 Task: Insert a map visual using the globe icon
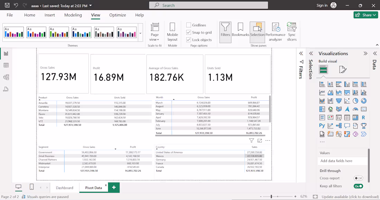[330, 109]
